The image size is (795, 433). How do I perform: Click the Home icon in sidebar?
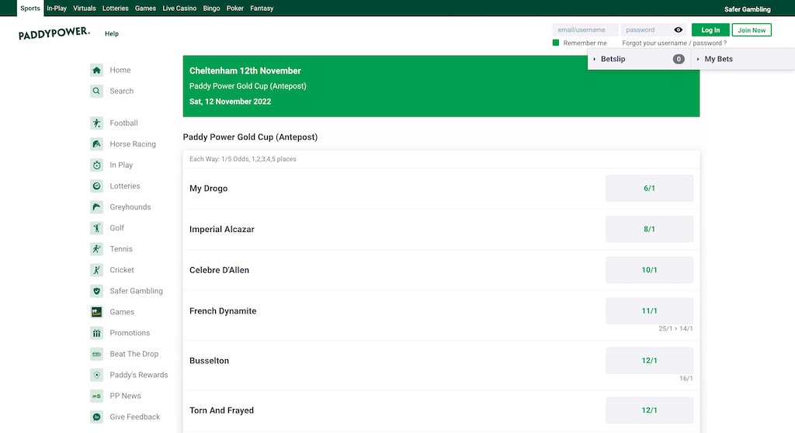tap(96, 70)
